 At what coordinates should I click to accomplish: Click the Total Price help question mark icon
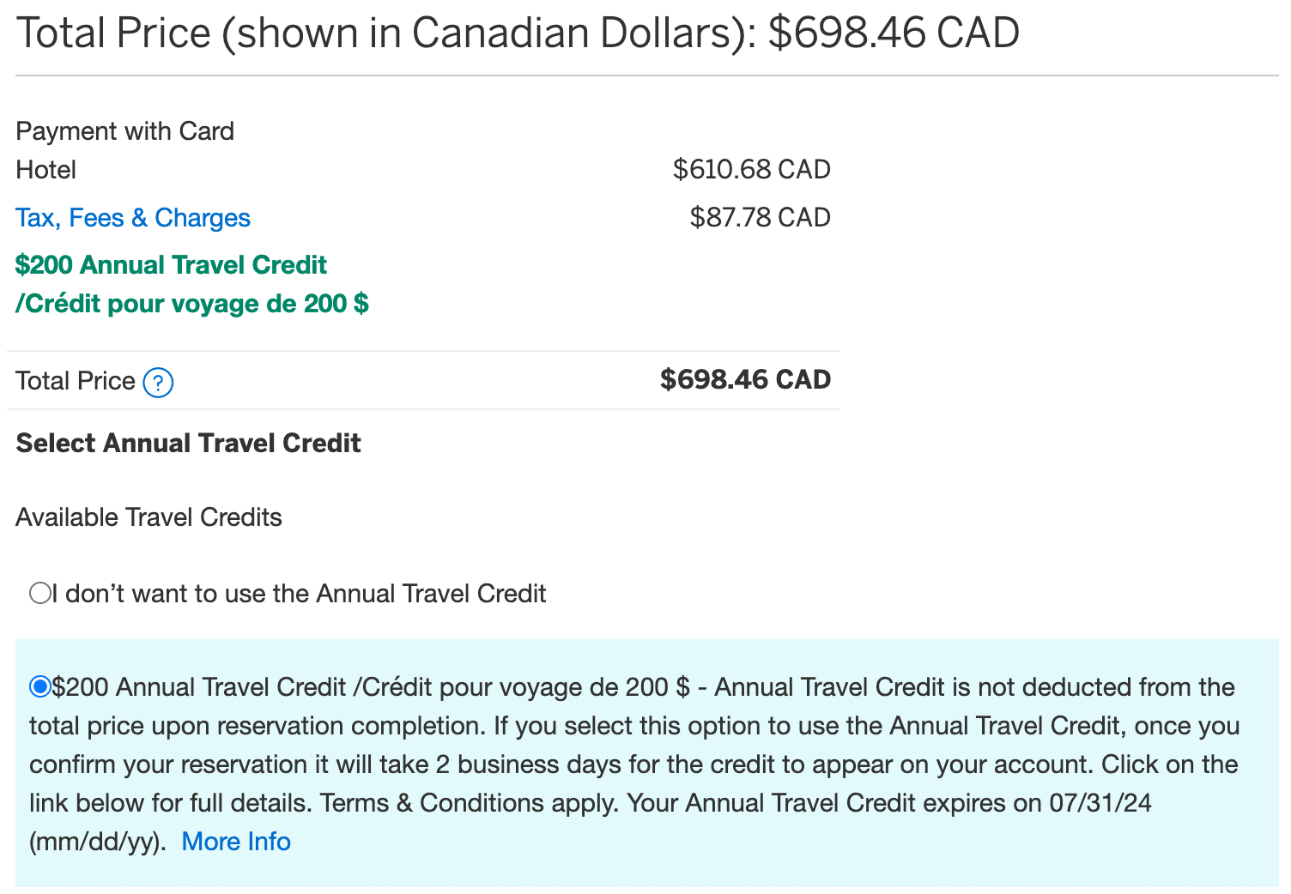(159, 383)
